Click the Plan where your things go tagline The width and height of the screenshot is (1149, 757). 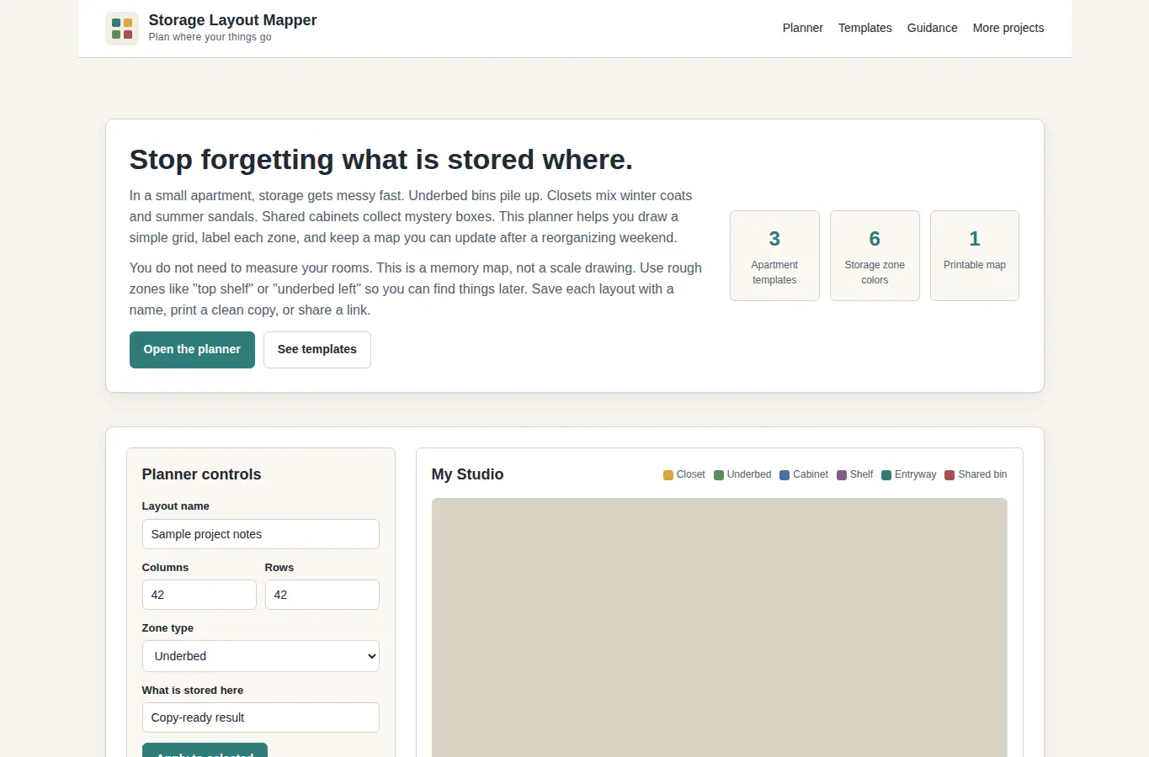pyautogui.click(x=210, y=37)
